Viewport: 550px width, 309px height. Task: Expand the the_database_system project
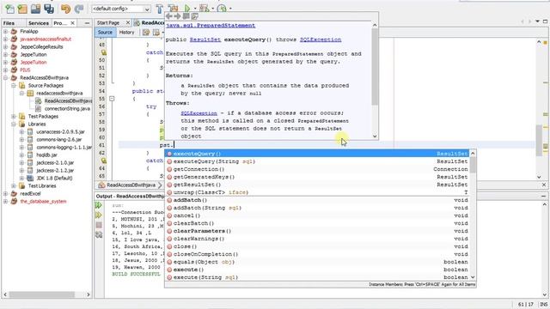(x=5, y=201)
